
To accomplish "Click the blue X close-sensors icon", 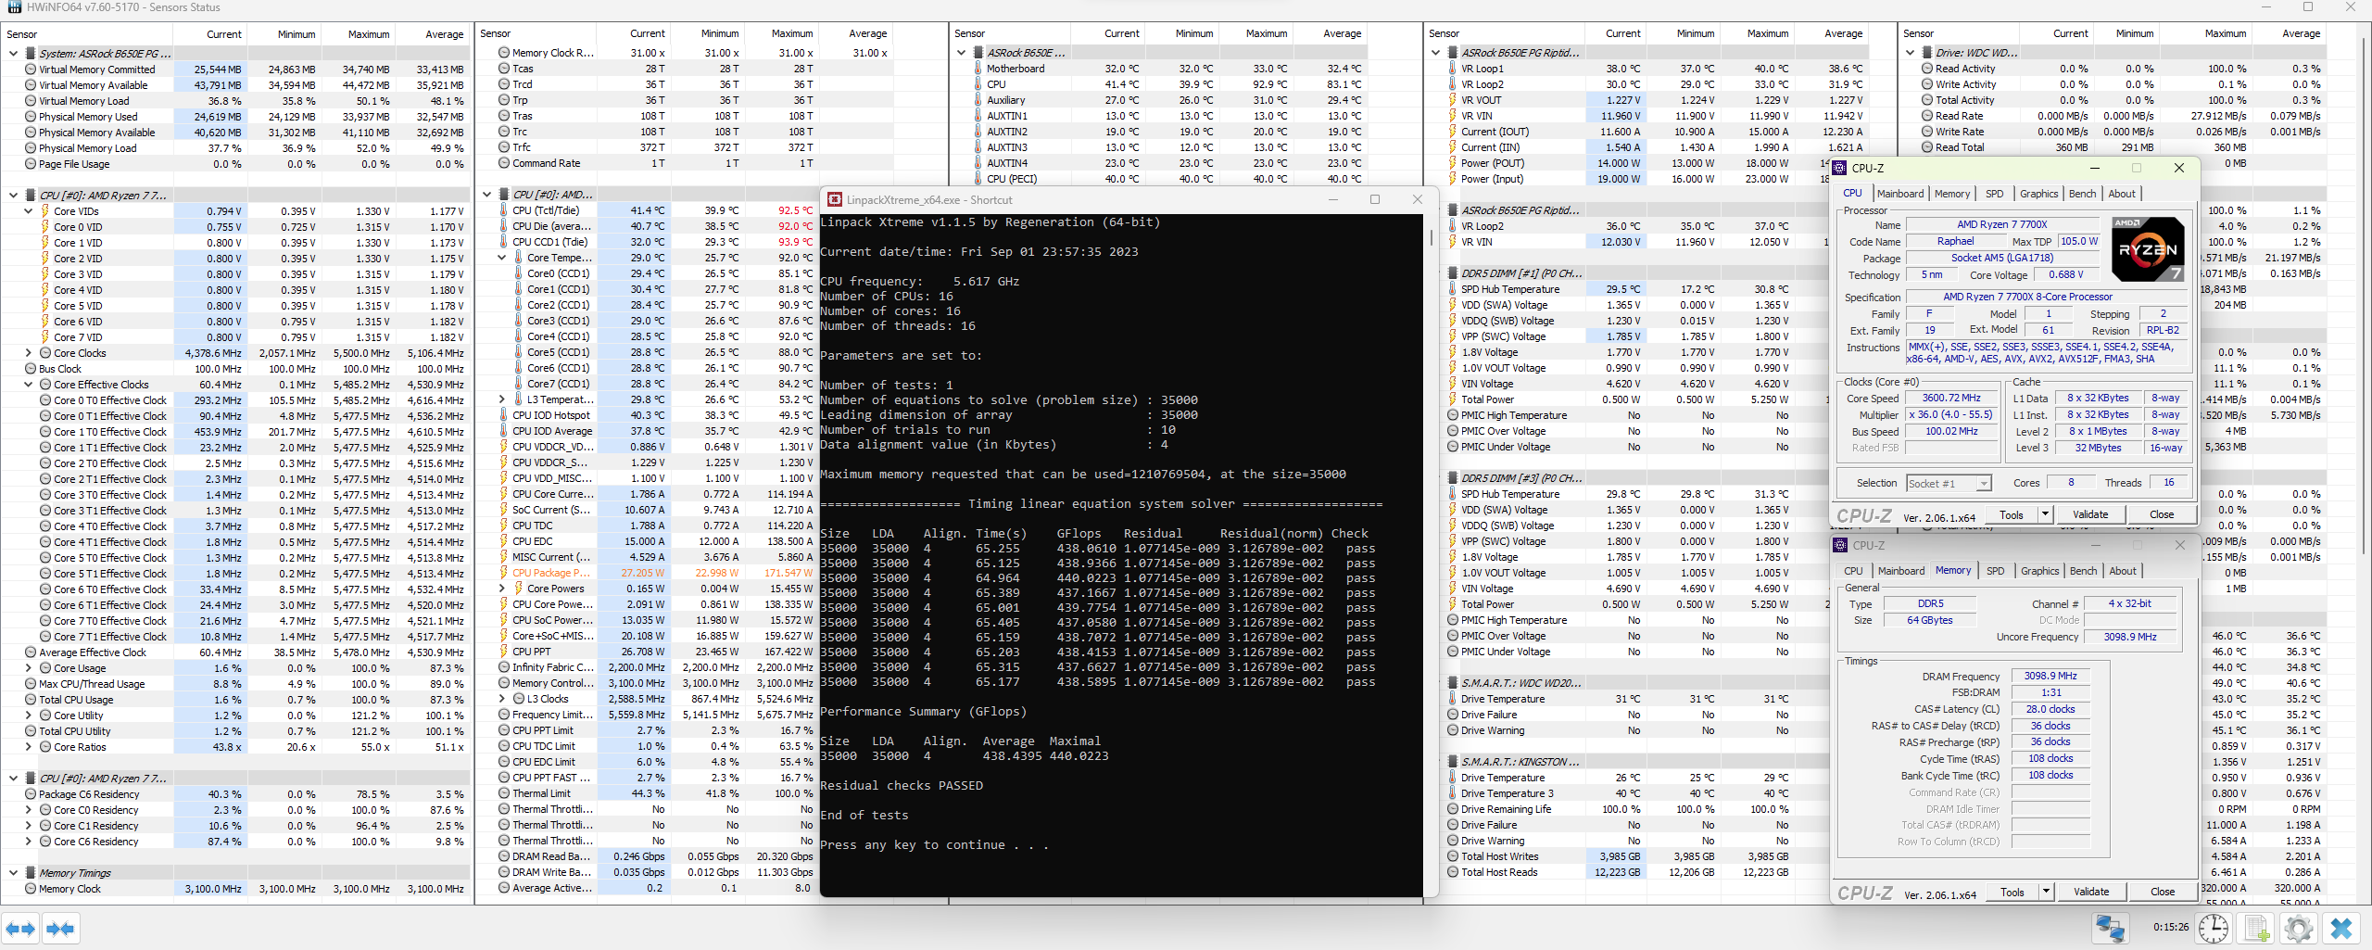I will coord(2341,928).
